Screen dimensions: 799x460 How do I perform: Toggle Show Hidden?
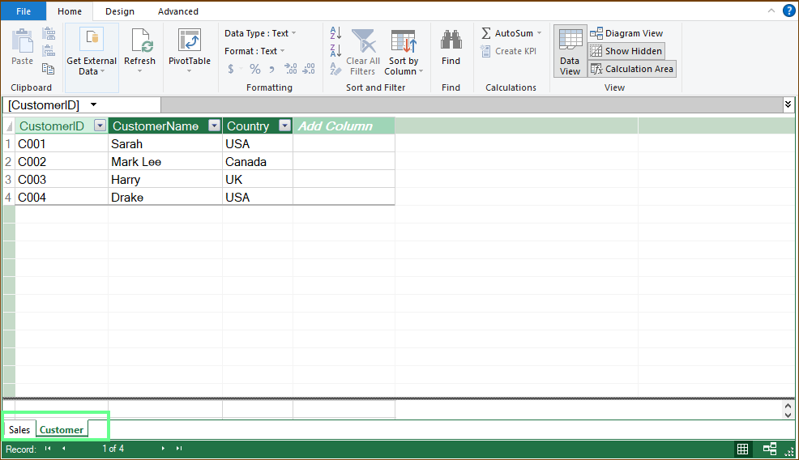626,51
